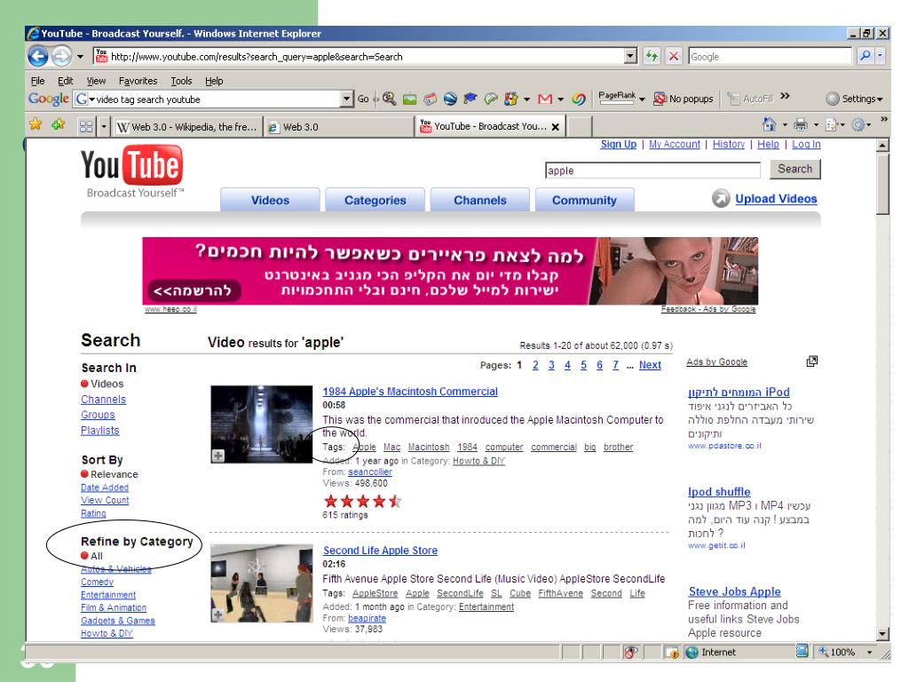Screen dimensions: 909x682
Task: Click the Sign Up link
Action: pyautogui.click(x=618, y=145)
